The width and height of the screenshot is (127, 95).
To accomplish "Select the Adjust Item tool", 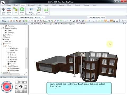I will tap(9, 11).
